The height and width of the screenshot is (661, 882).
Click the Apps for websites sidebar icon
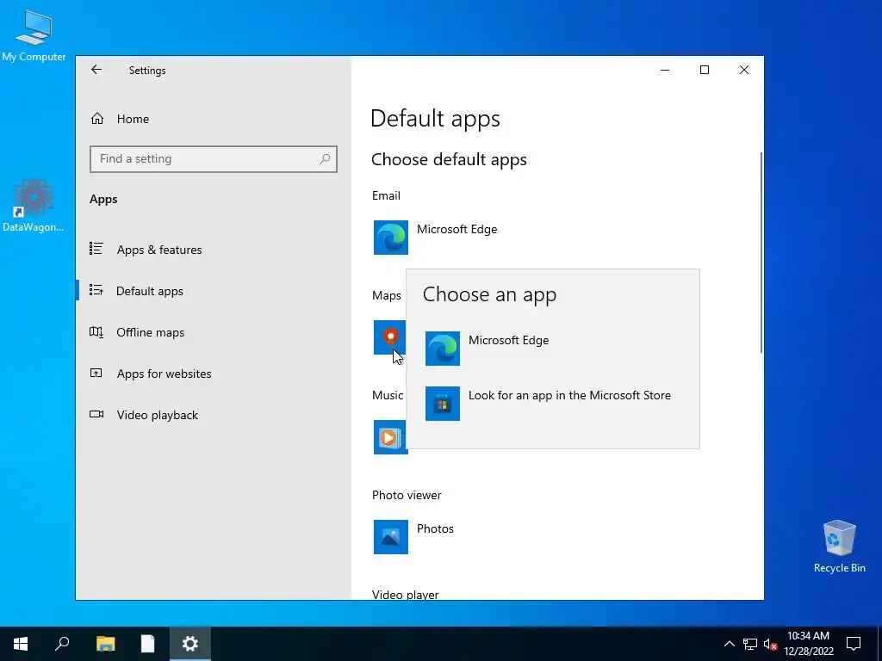(x=96, y=373)
